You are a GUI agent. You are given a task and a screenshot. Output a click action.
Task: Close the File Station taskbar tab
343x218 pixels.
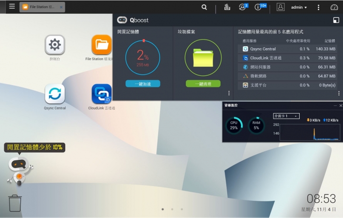click(x=61, y=7)
